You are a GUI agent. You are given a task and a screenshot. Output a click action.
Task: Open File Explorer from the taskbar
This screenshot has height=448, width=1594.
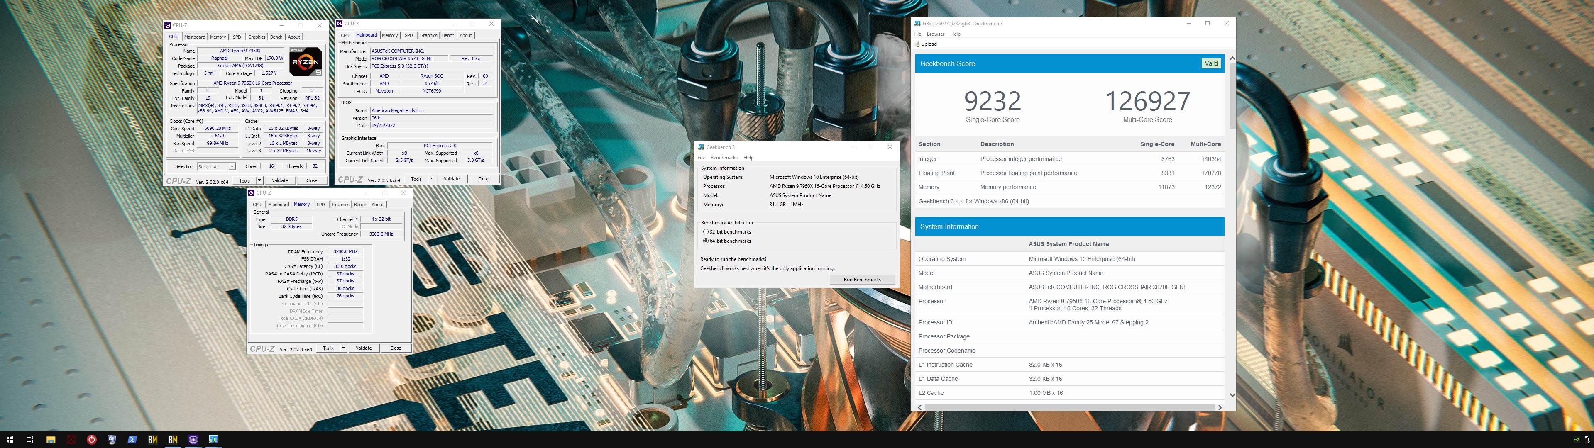[51, 440]
